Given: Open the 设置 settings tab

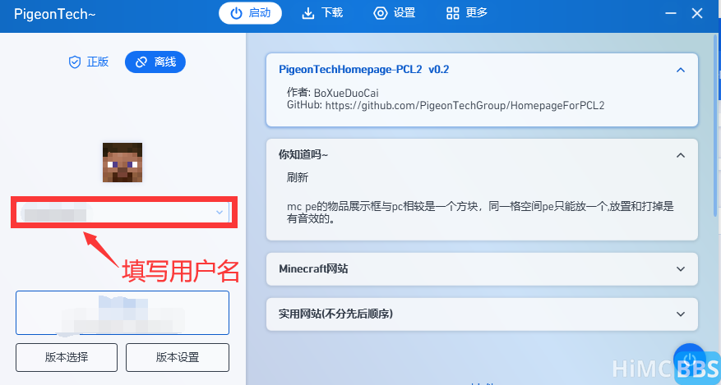Looking at the screenshot, I should click(x=394, y=13).
